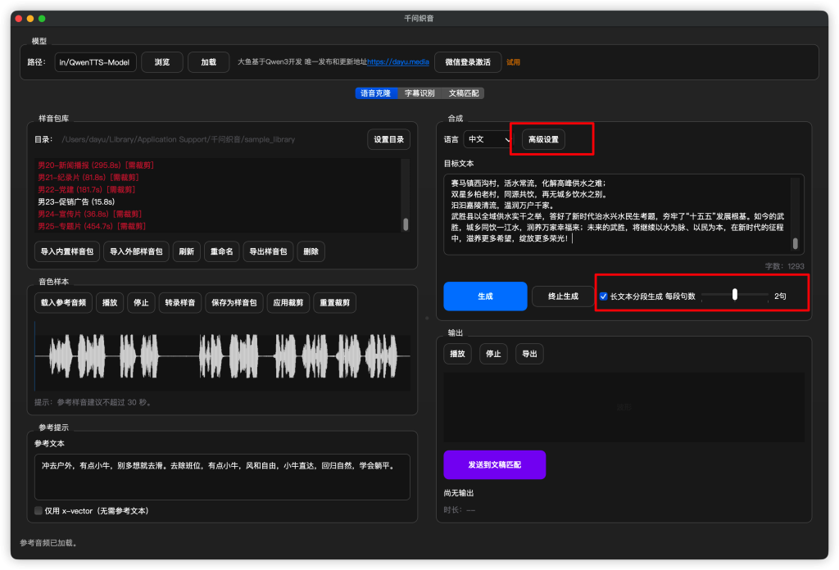Enable the 仅用 x-vector checkbox
The image size is (839, 570).
tap(39, 511)
